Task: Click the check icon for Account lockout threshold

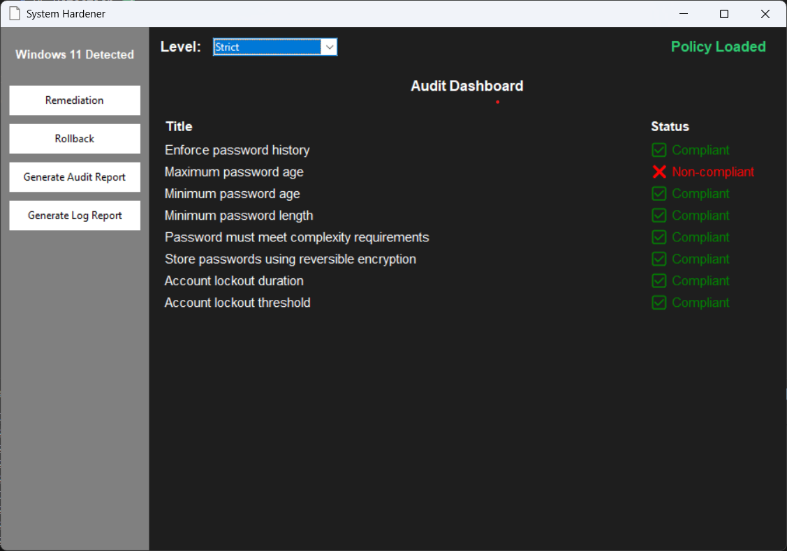Action: click(x=659, y=303)
